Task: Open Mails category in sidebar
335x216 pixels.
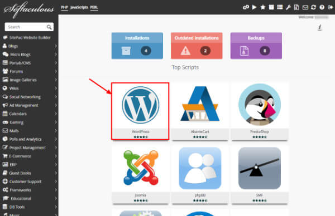Action: [14, 131]
